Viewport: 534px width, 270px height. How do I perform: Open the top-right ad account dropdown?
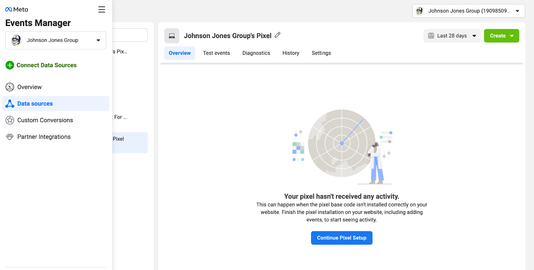469,11
